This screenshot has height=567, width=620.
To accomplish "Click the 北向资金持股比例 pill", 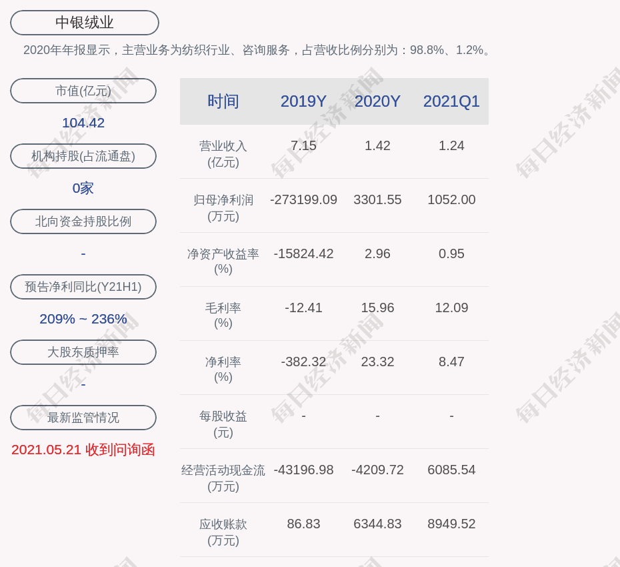I will click(x=83, y=221).
